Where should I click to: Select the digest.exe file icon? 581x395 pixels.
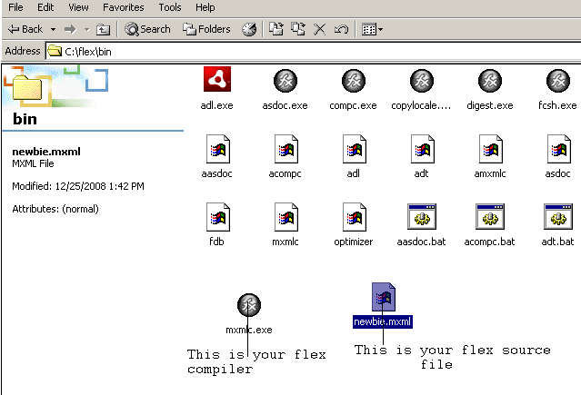(490, 81)
